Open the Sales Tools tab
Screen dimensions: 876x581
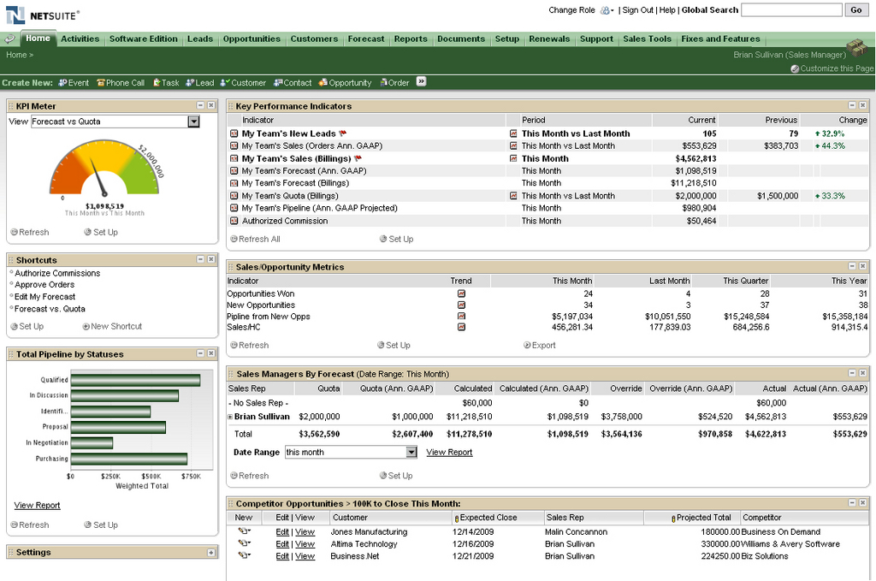(646, 39)
